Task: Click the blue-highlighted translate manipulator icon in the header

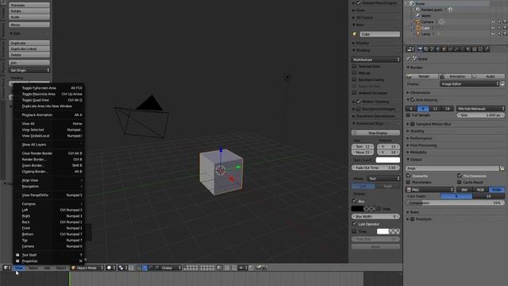Action: pyautogui.click(x=144, y=268)
